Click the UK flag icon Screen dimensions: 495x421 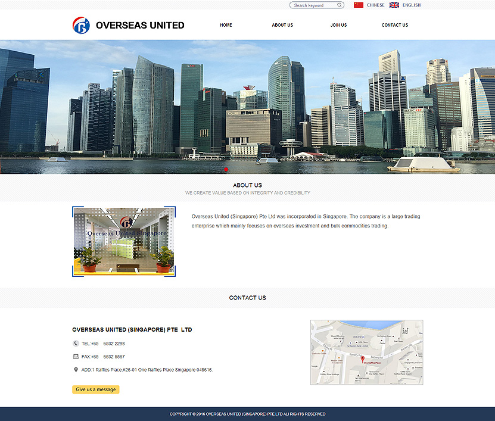tap(394, 5)
